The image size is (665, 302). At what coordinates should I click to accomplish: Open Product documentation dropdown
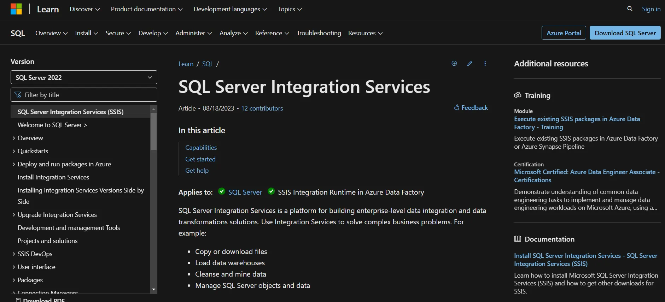click(147, 9)
